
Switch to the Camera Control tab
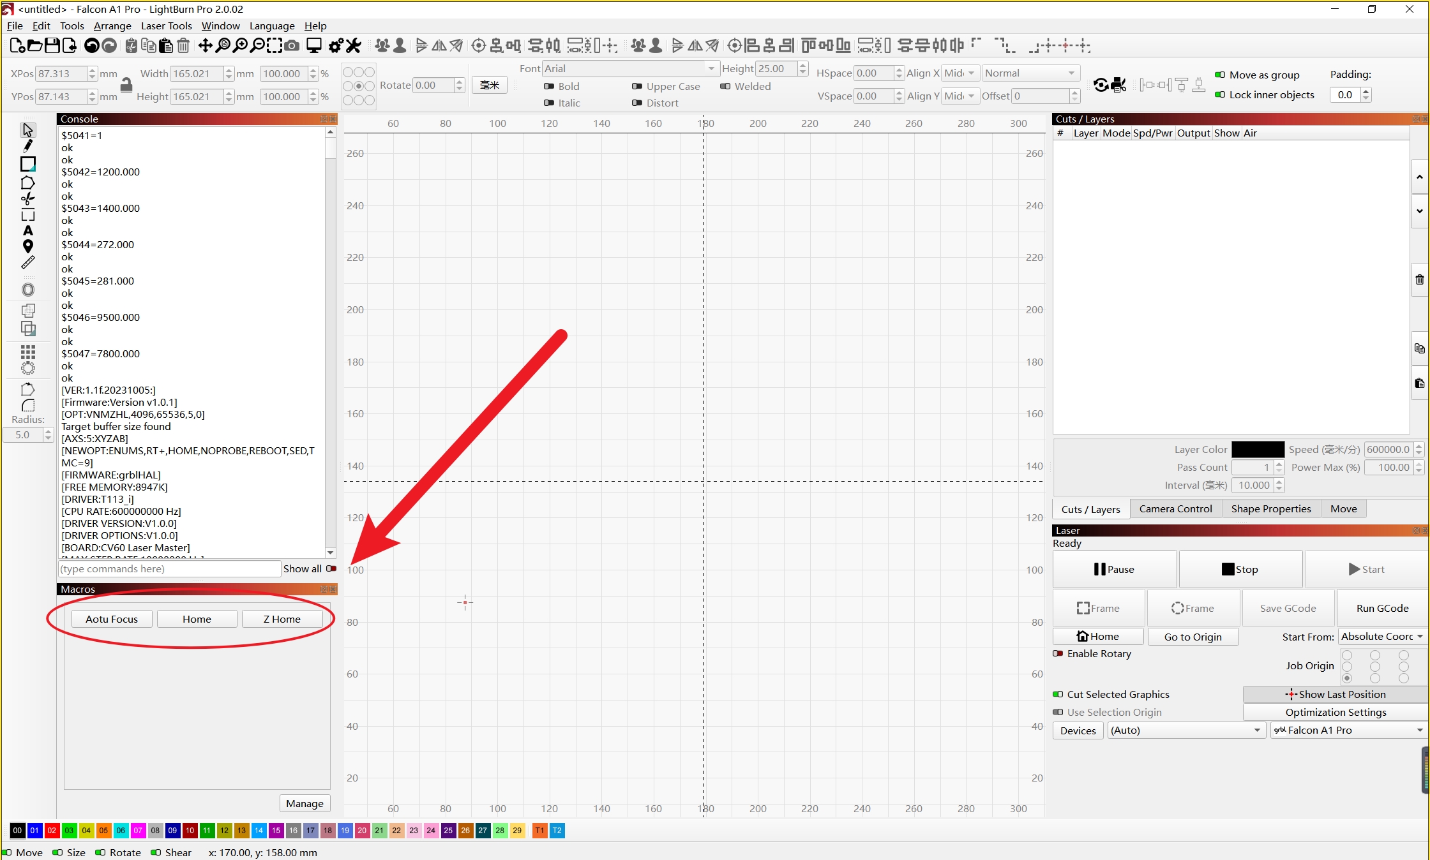pyautogui.click(x=1175, y=508)
